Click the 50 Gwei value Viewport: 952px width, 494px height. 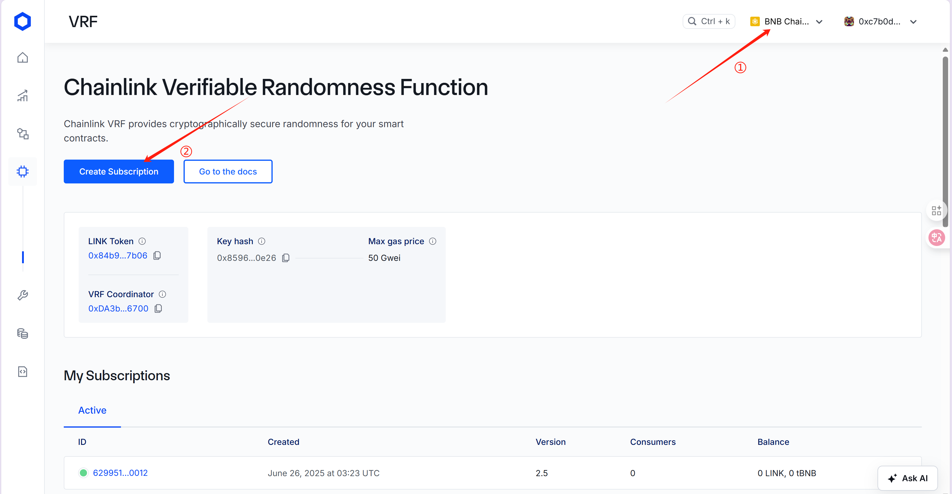point(384,258)
